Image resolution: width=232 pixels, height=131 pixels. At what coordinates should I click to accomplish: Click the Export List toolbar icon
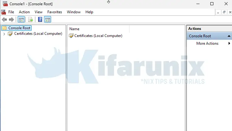point(30,19)
